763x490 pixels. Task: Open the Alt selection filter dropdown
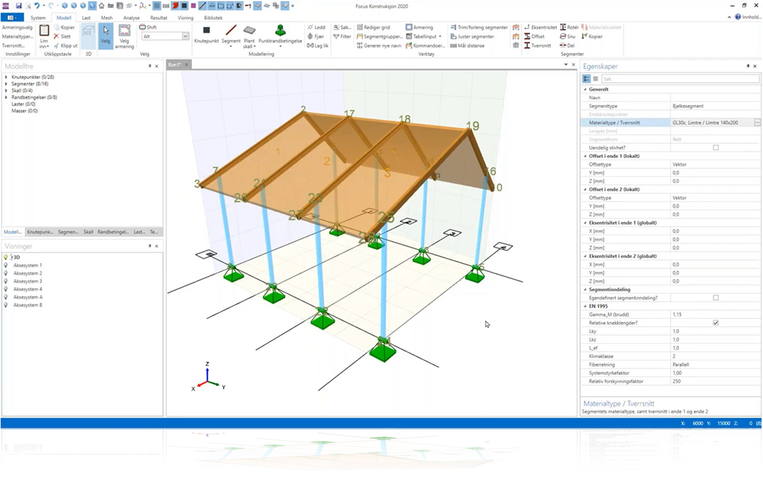pyautogui.click(x=185, y=37)
